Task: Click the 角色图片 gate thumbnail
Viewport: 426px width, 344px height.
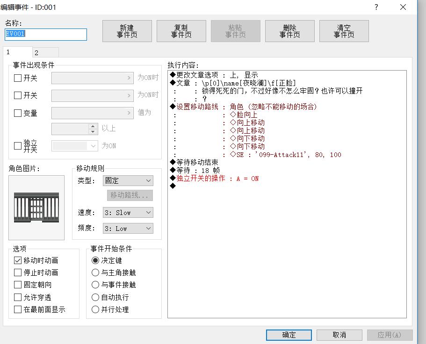Action: coord(36,208)
